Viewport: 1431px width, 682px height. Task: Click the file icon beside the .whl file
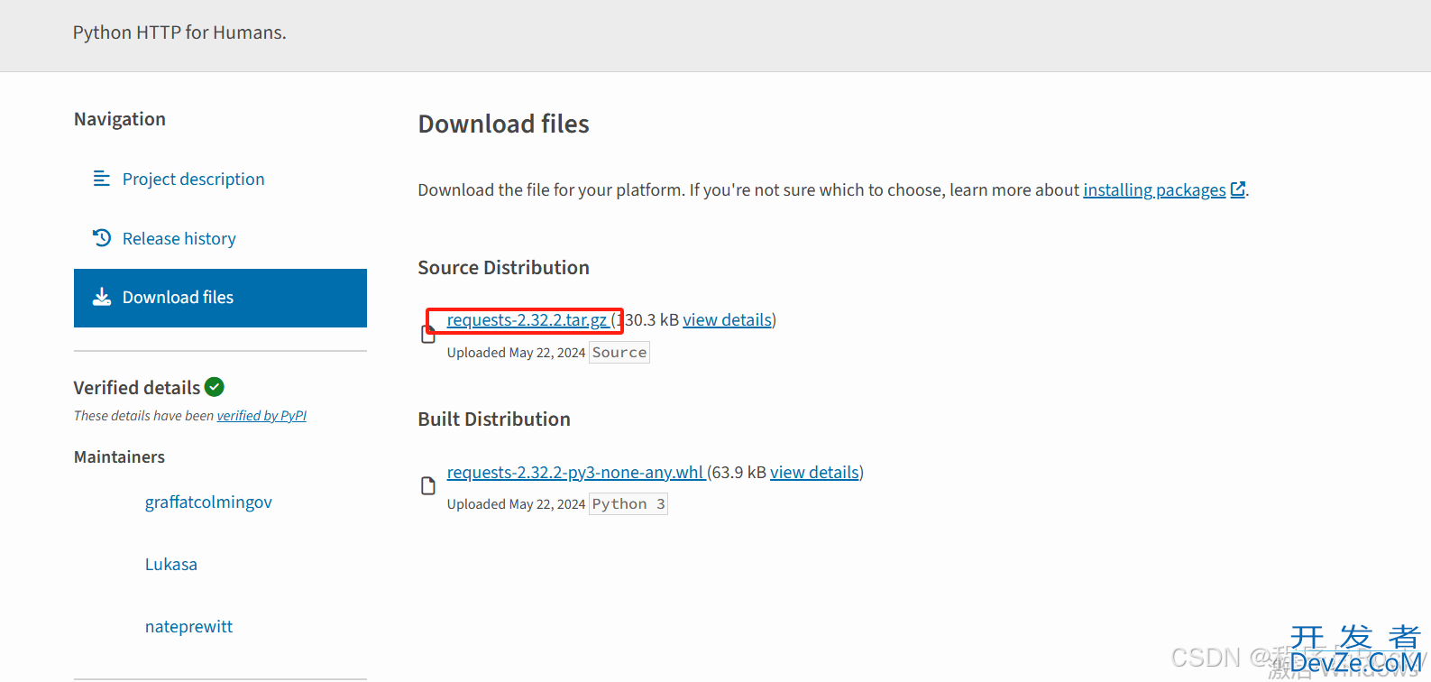point(428,486)
